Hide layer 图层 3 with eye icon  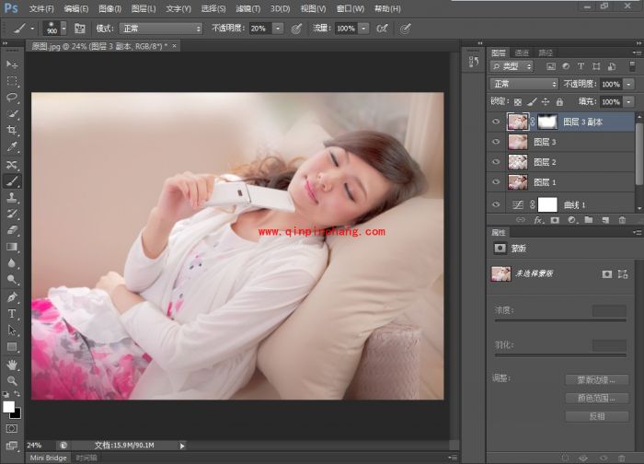coord(497,142)
